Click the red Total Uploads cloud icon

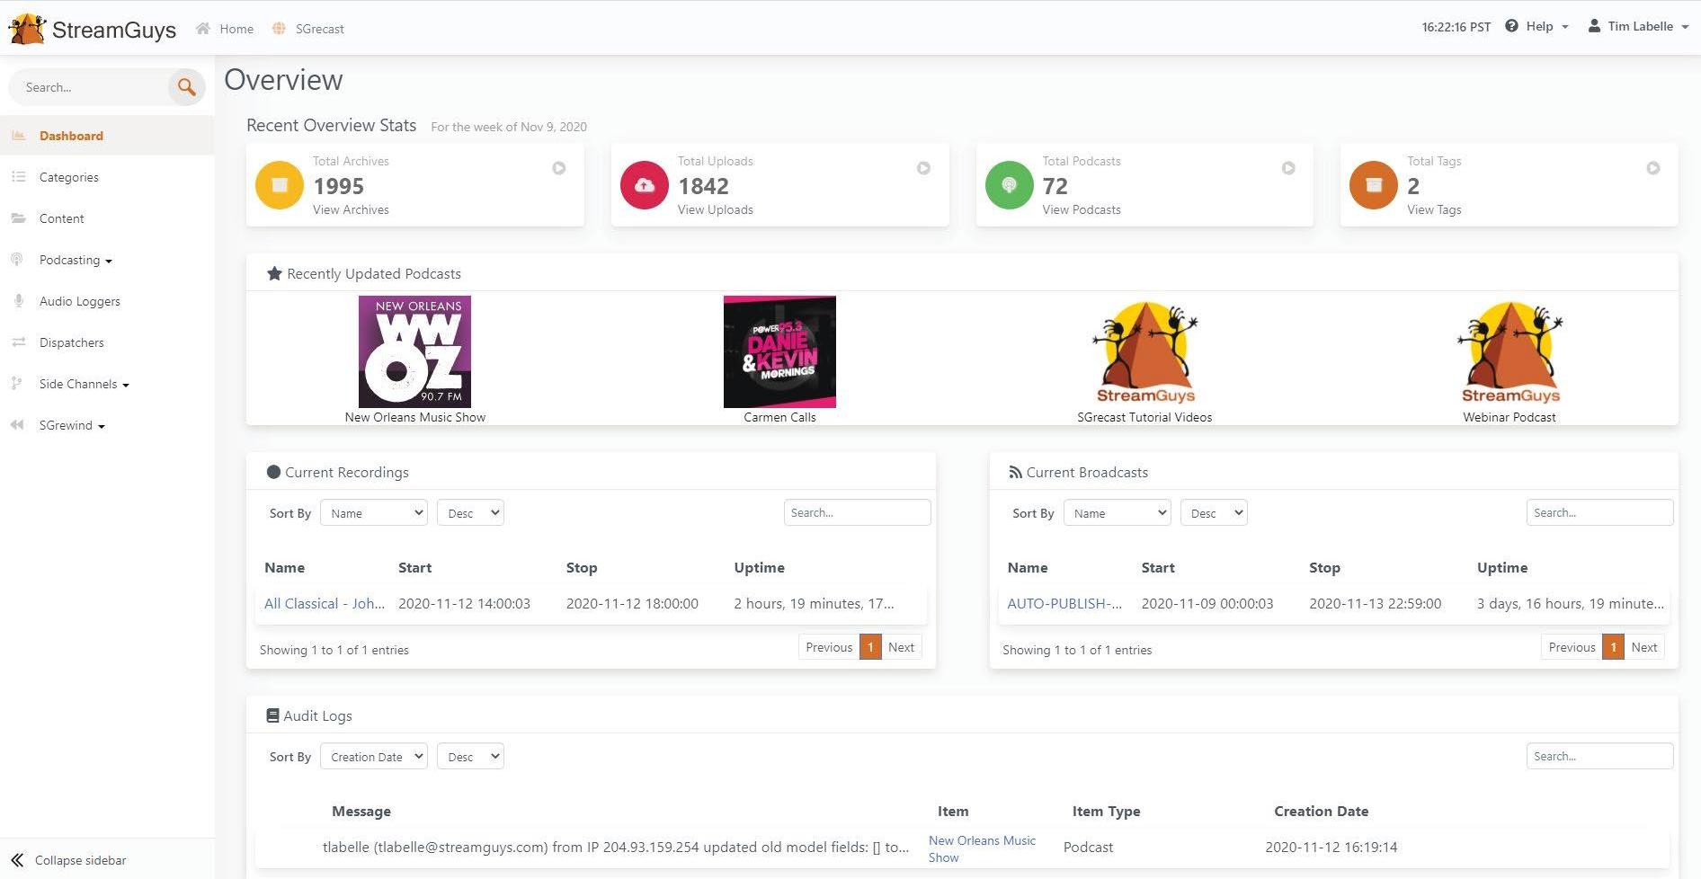coord(645,185)
